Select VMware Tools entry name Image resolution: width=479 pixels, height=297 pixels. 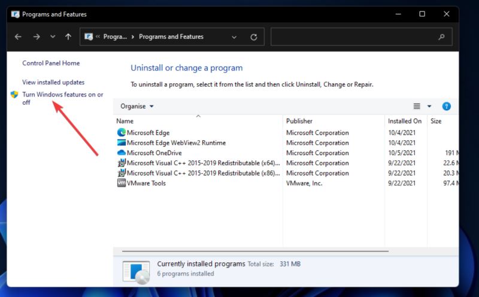pyautogui.click(x=146, y=183)
